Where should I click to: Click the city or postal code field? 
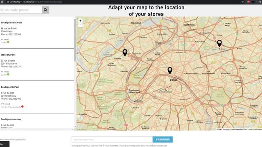20,10
